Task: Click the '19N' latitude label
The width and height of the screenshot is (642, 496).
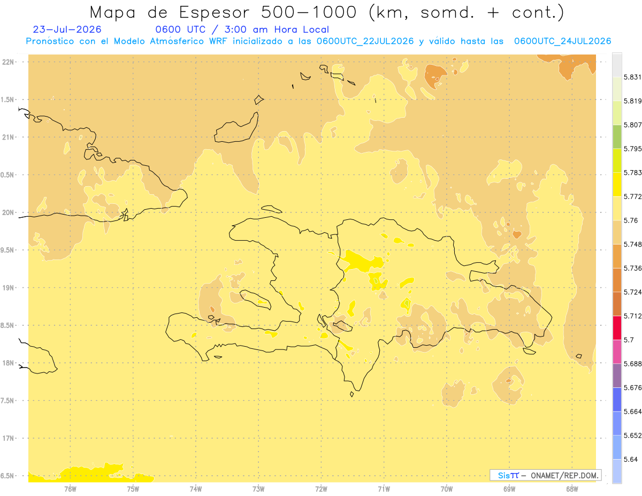Action: 7,288
